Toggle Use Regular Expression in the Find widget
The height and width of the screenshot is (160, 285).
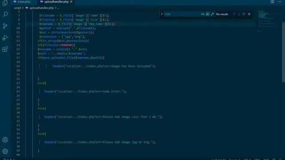[212, 14]
